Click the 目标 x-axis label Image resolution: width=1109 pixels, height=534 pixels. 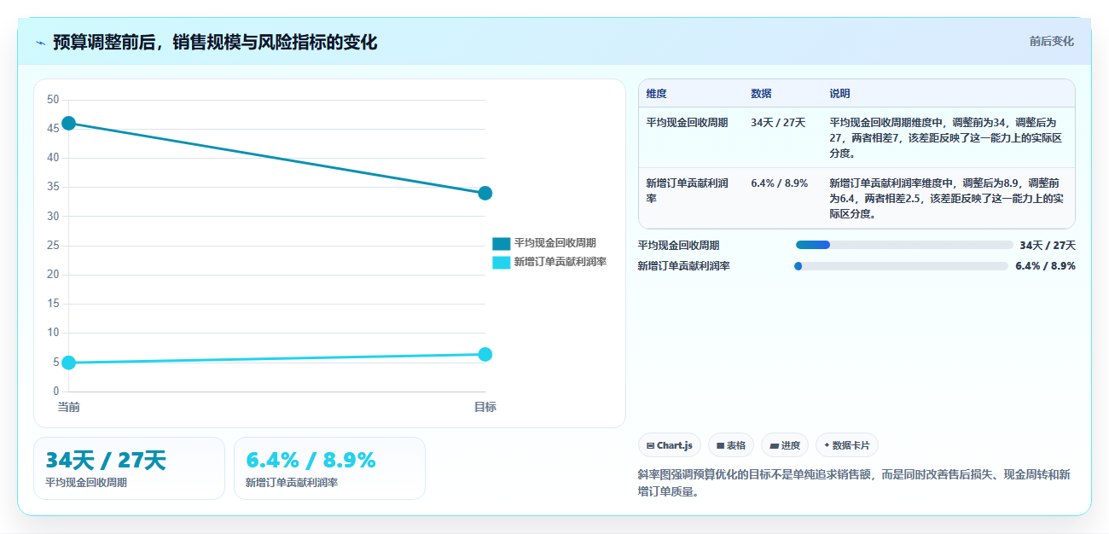click(x=485, y=407)
